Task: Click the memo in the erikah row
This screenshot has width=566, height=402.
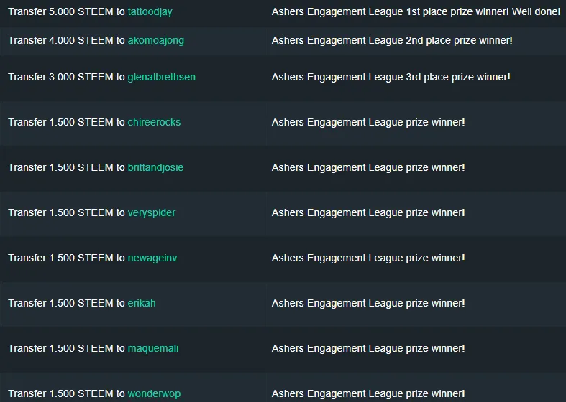Action: (368, 304)
